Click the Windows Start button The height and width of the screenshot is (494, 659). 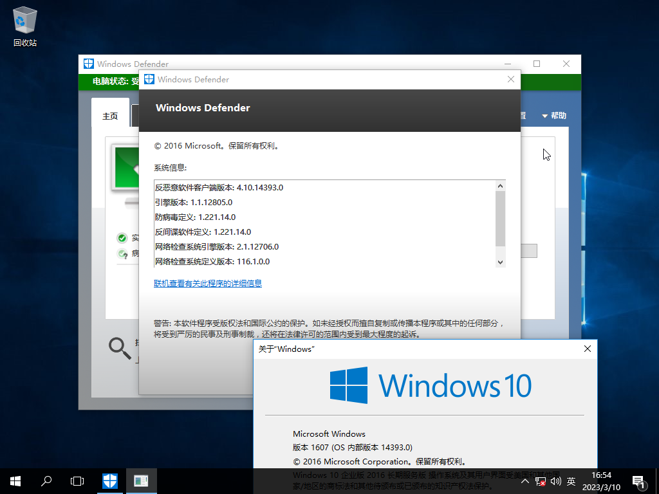[15, 481]
